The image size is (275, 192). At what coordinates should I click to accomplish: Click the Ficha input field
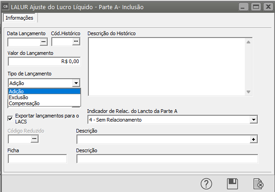pos(37,159)
